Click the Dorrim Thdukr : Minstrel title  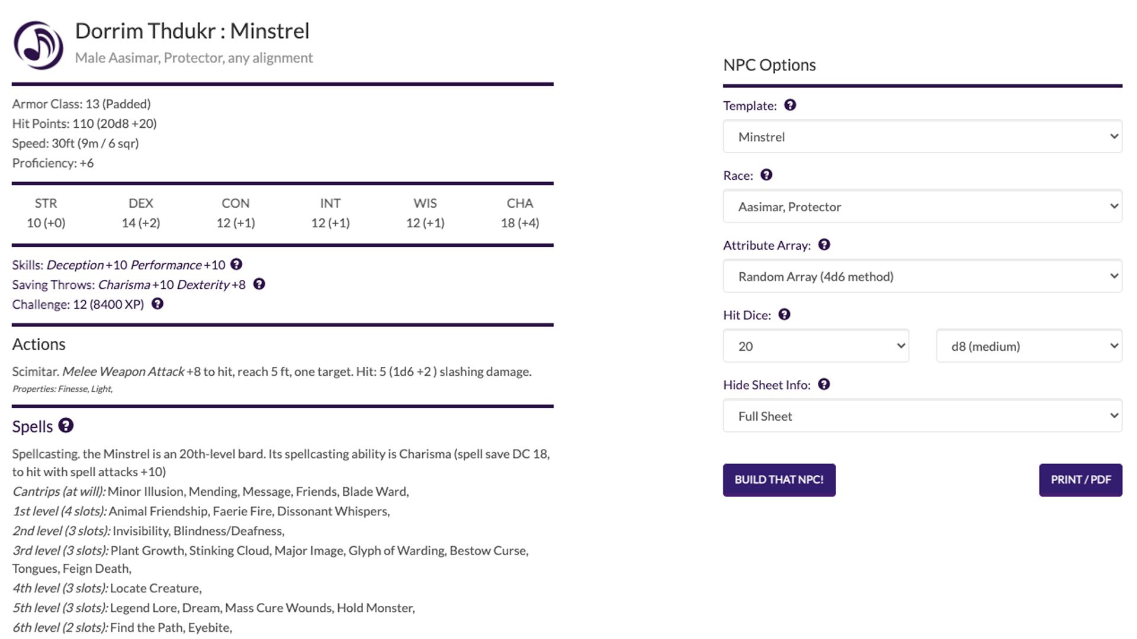(x=192, y=31)
